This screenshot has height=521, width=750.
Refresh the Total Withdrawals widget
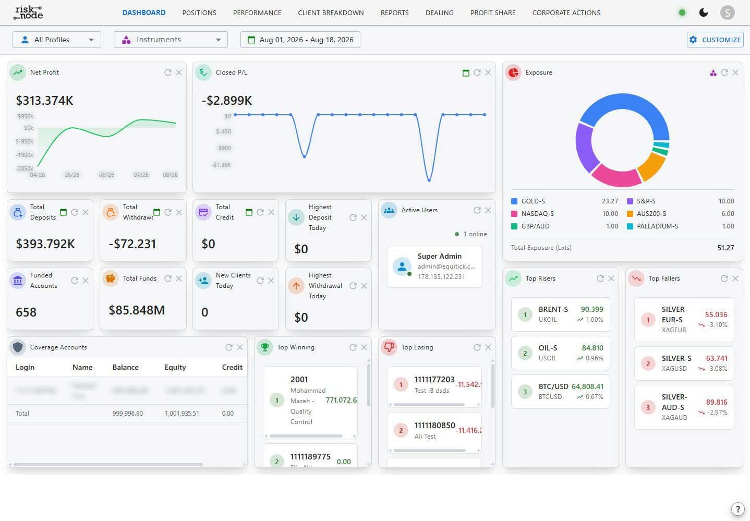click(x=168, y=212)
